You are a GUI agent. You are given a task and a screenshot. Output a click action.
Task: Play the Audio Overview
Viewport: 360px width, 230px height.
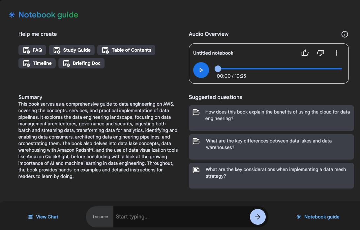201,70
